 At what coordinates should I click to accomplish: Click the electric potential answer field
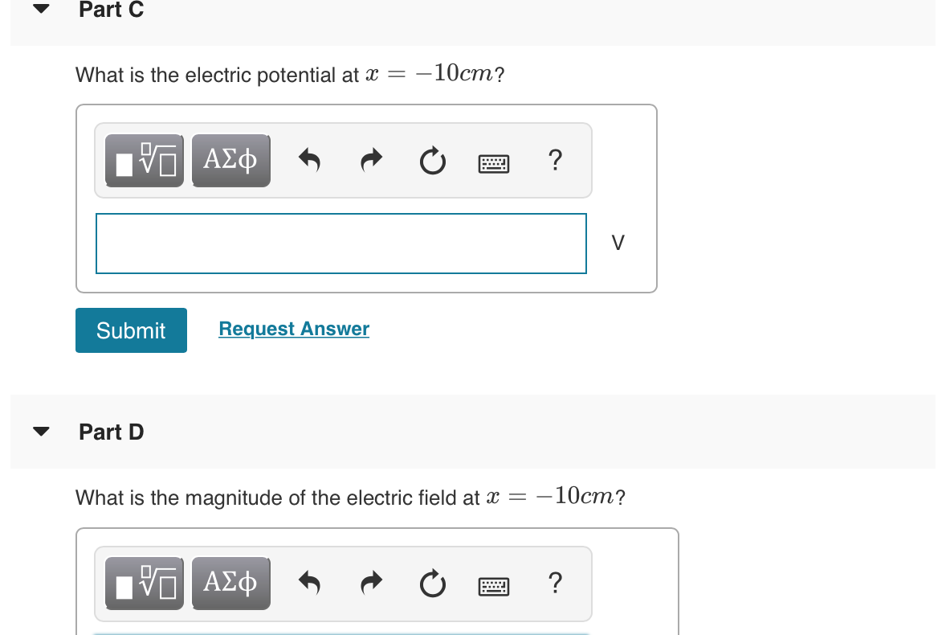tap(340, 244)
